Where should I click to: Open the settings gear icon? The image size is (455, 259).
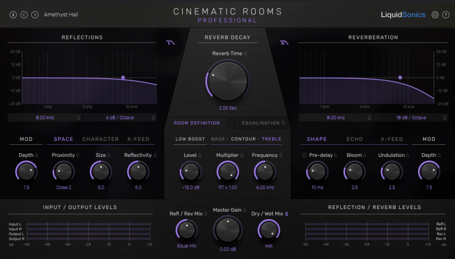tap(435, 14)
